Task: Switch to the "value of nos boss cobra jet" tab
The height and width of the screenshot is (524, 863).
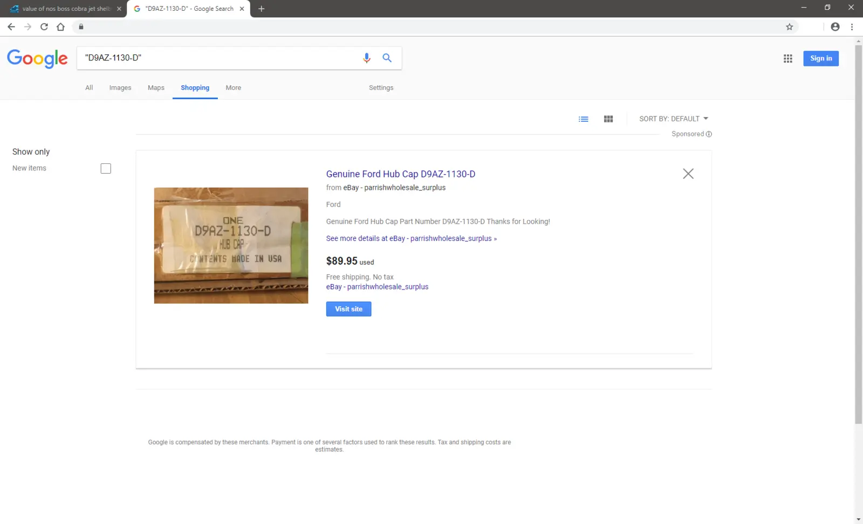Action: tap(64, 9)
